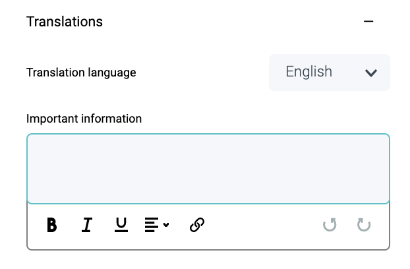Collapse the Translations section with minus icon
Image resolution: width=410 pixels, height=269 pixels.
point(368,22)
